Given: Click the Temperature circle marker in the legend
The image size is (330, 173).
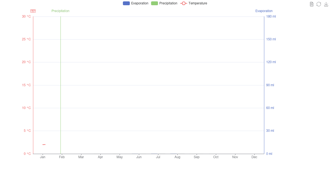Looking at the screenshot, I should click(x=183, y=3).
